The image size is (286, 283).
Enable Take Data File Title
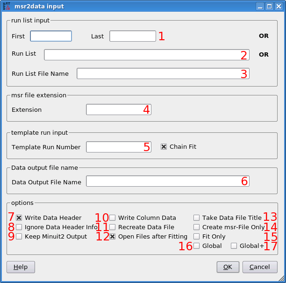(x=197, y=218)
